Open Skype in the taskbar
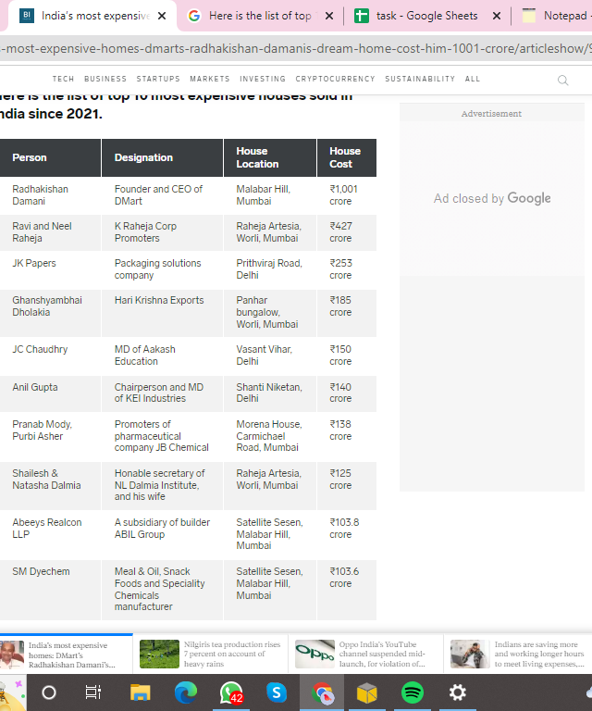 276,692
